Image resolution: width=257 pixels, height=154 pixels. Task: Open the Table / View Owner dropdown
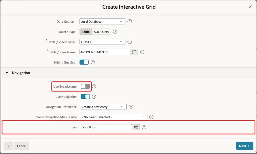pos(102,42)
